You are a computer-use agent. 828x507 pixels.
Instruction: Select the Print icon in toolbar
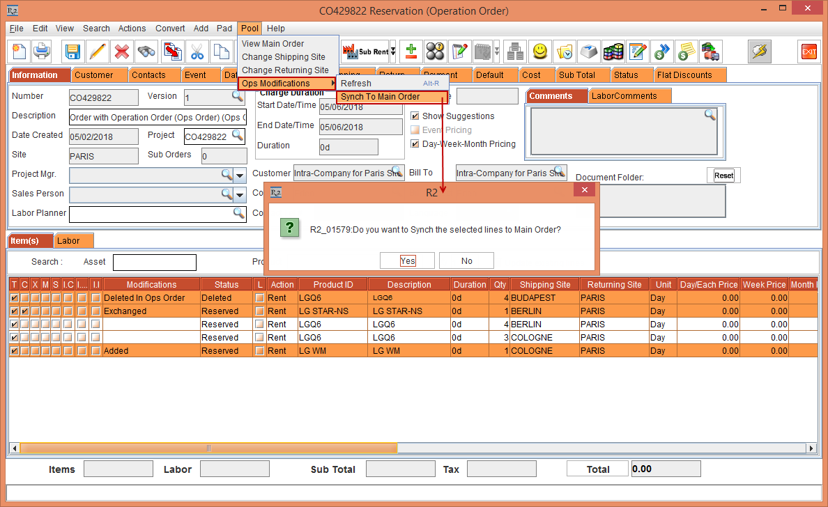[42, 52]
